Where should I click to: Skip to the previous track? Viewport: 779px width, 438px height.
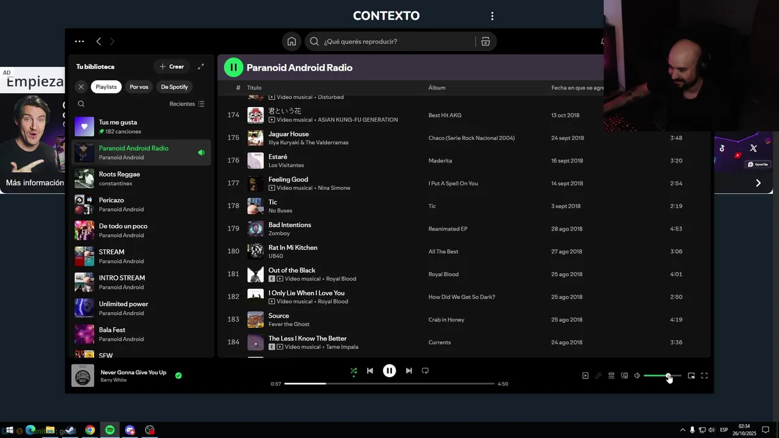[369, 370]
